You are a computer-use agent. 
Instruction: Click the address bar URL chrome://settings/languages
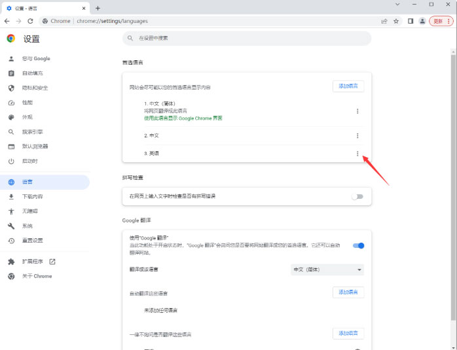tap(112, 21)
